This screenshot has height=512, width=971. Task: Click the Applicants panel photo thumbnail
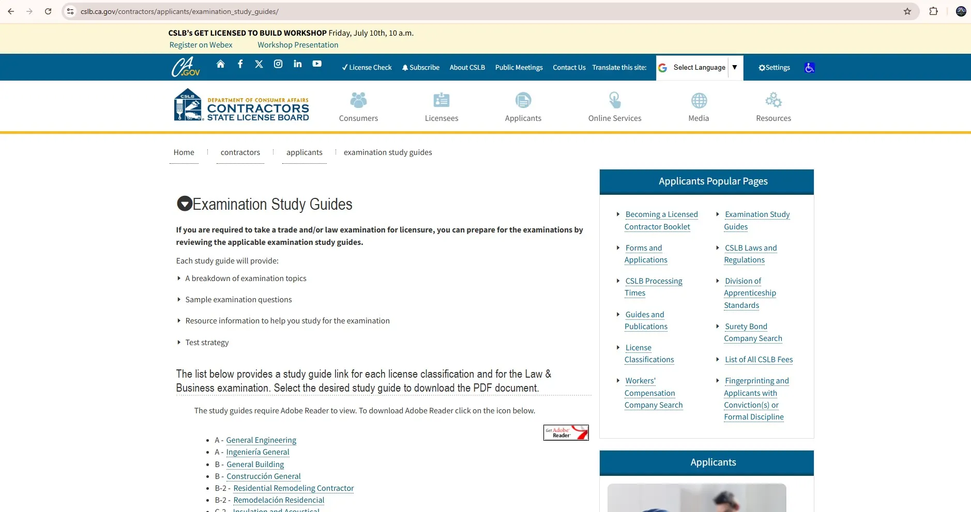coord(696,498)
